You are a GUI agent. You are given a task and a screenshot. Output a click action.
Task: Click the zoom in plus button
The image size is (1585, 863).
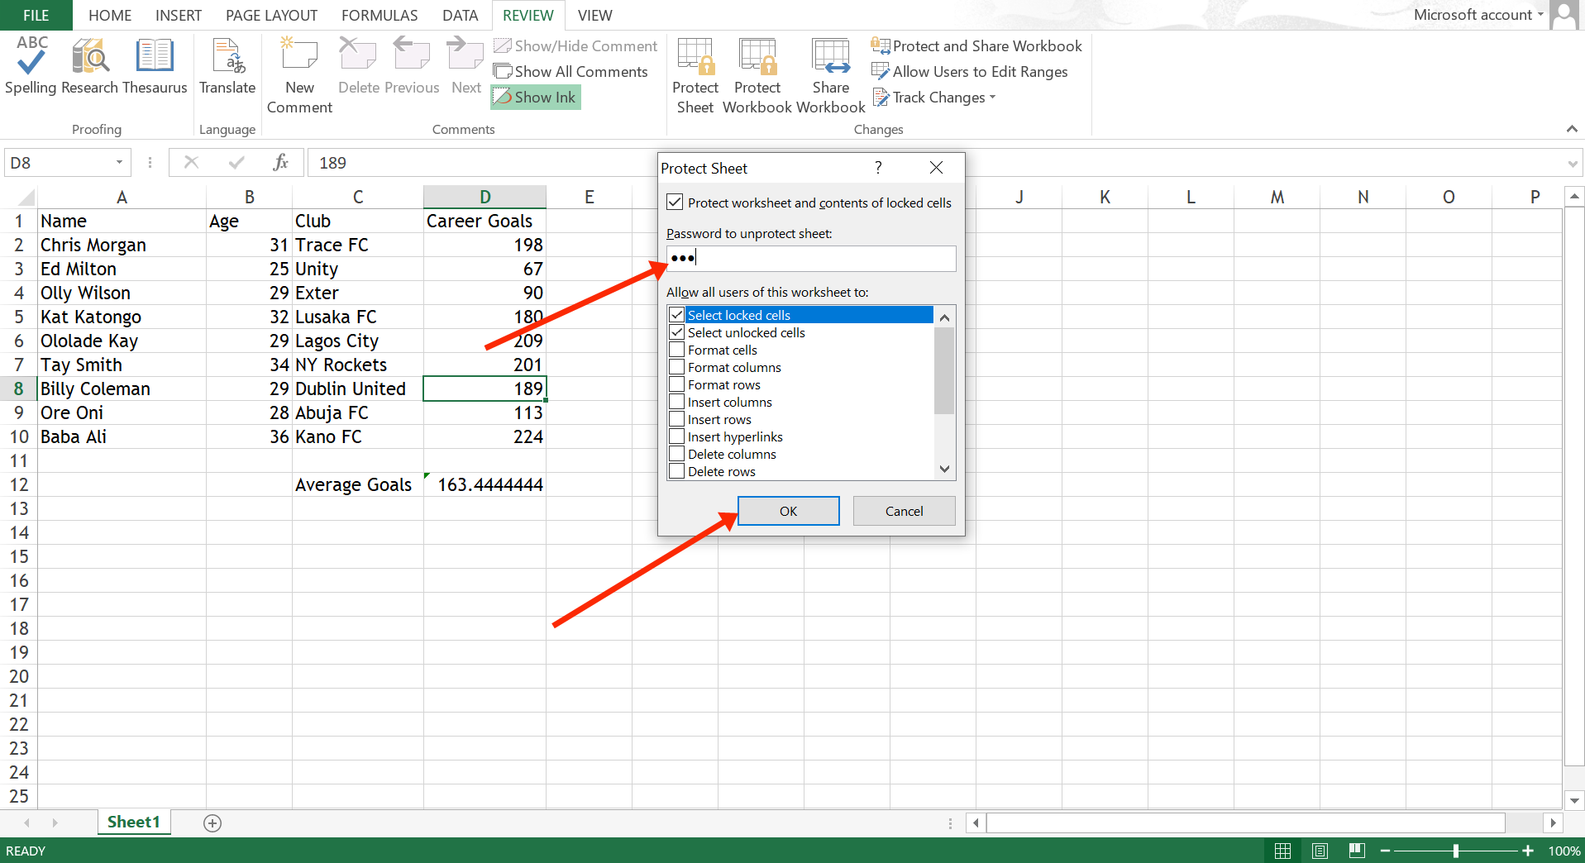(x=1528, y=851)
